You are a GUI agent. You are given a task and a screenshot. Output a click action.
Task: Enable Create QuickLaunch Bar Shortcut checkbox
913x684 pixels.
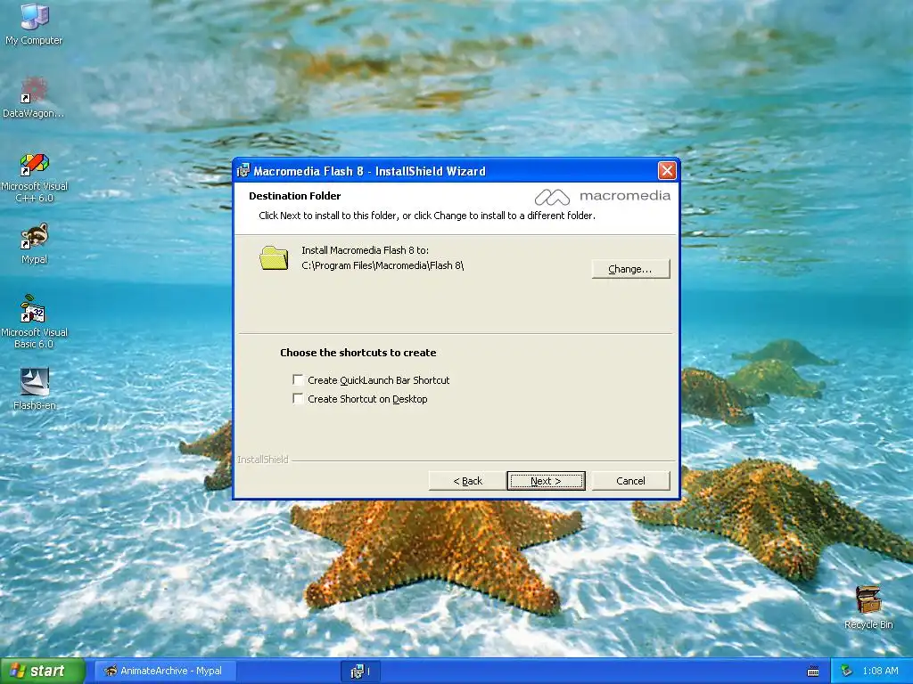(x=298, y=379)
